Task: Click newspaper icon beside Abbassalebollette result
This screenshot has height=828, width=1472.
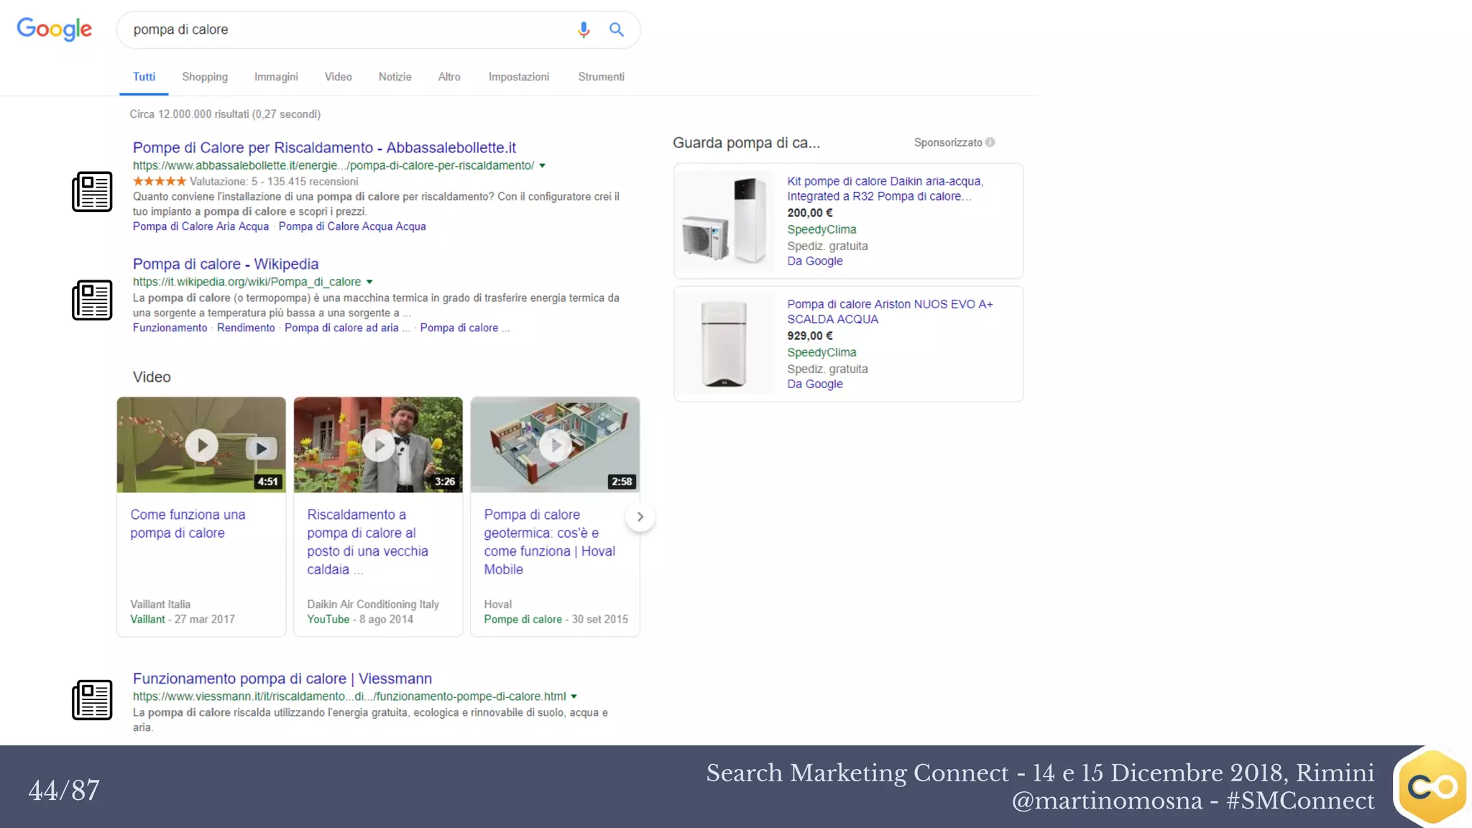Action: 92,192
